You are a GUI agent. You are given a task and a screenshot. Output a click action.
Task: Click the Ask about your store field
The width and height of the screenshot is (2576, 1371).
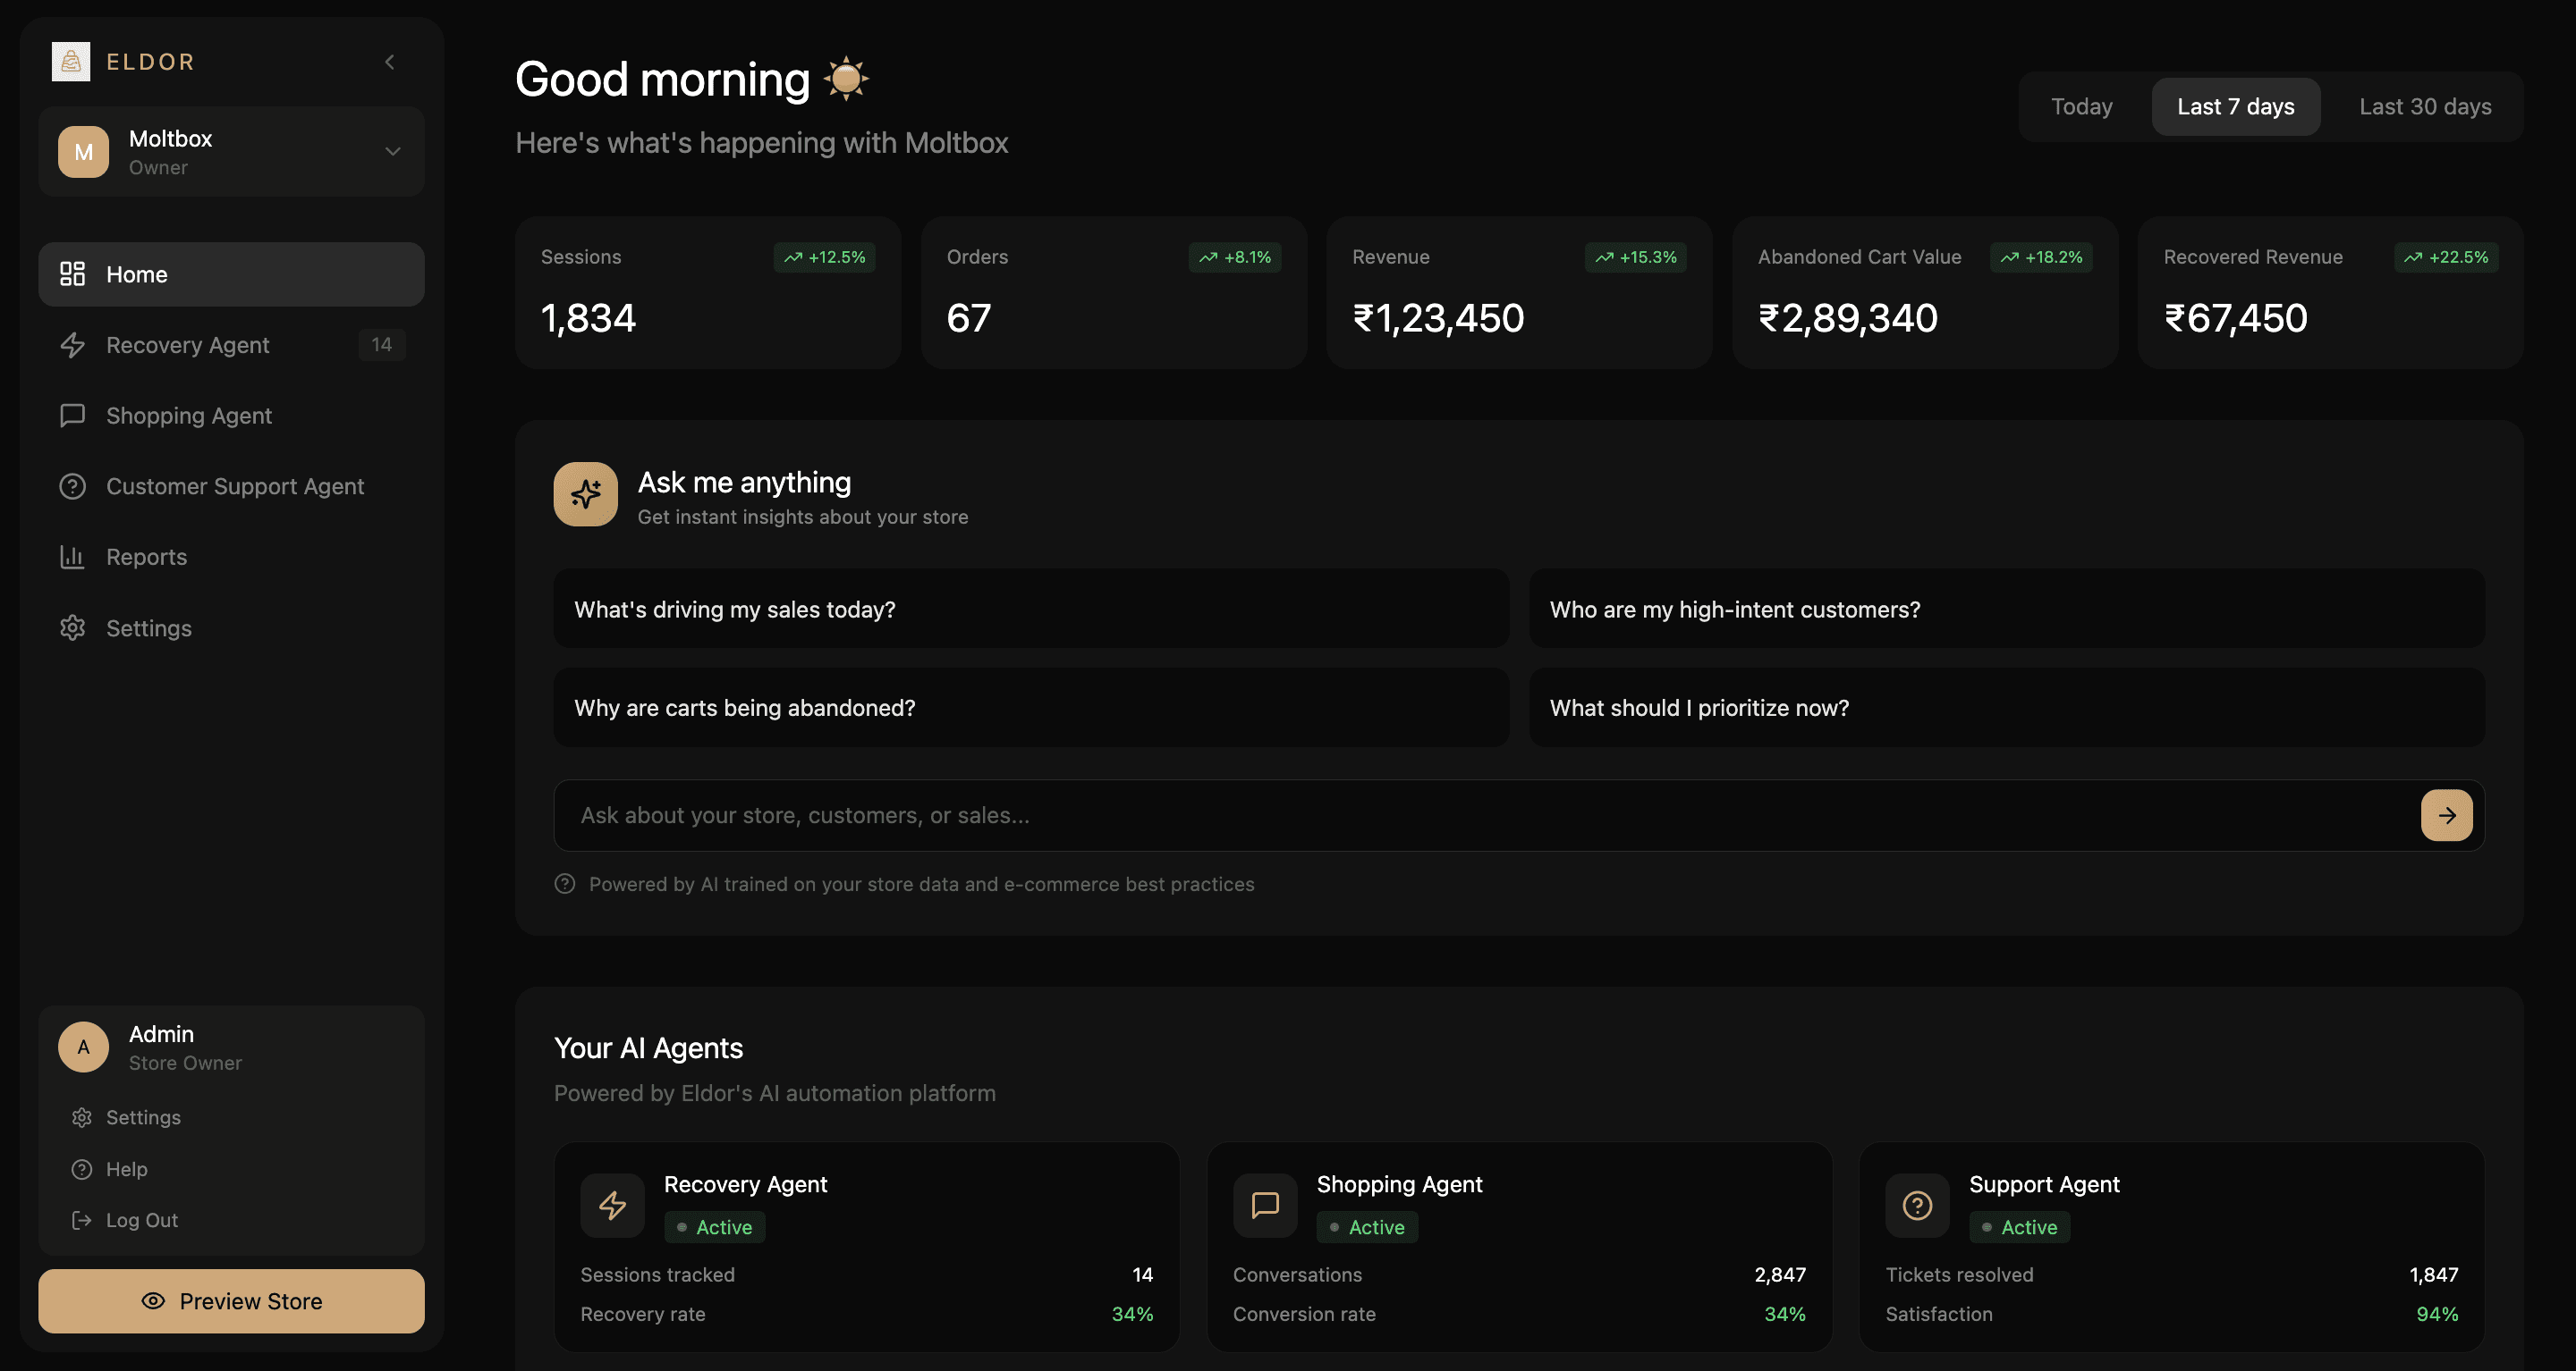click(x=1480, y=815)
